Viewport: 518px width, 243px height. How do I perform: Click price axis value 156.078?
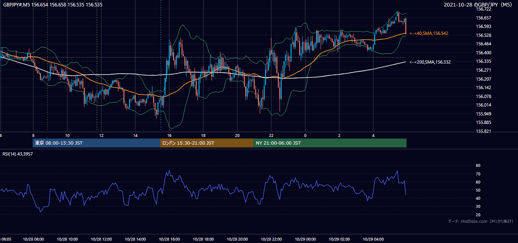tap(484, 96)
